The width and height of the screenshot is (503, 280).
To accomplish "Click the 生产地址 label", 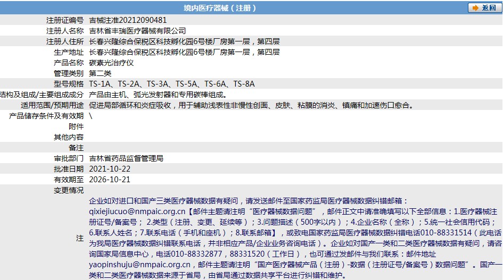I will click(69, 52).
